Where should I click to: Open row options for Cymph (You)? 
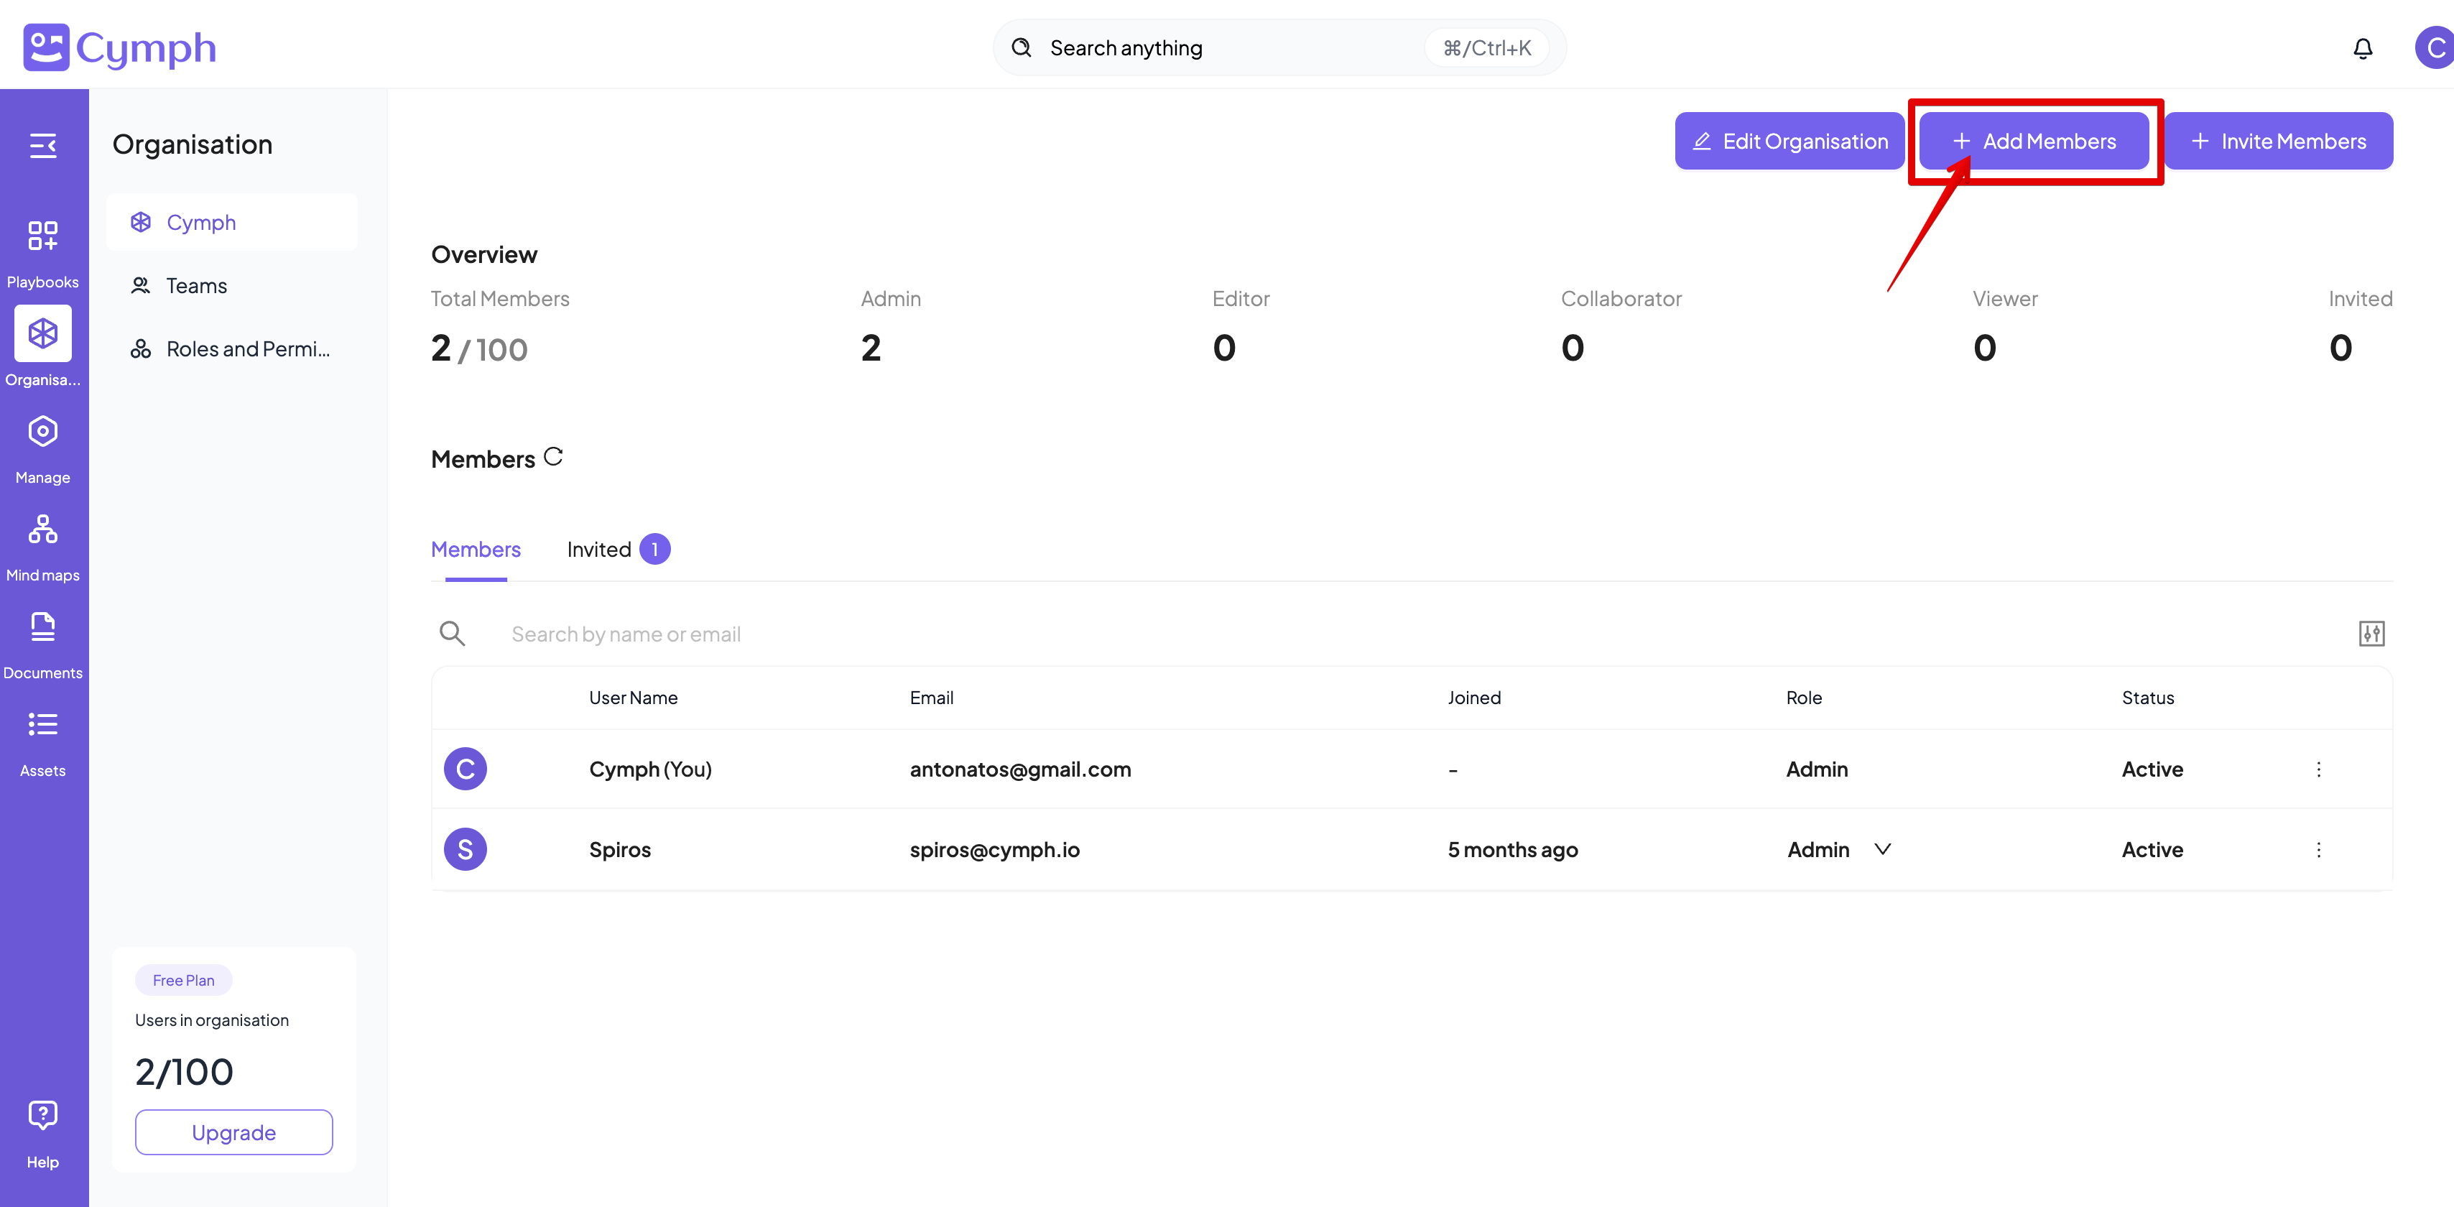(2318, 769)
